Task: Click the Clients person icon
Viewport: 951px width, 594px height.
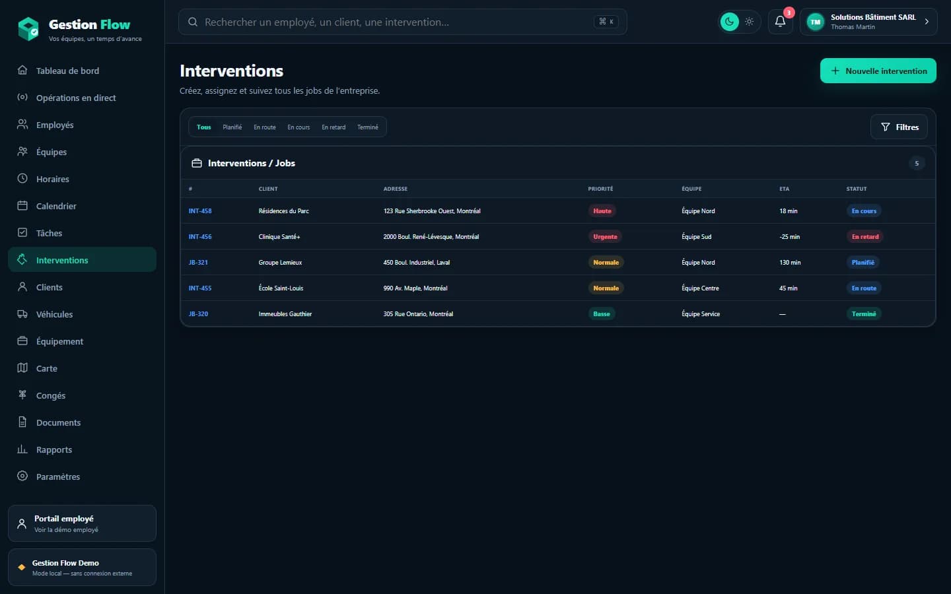Action: pyautogui.click(x=22, y=286)
